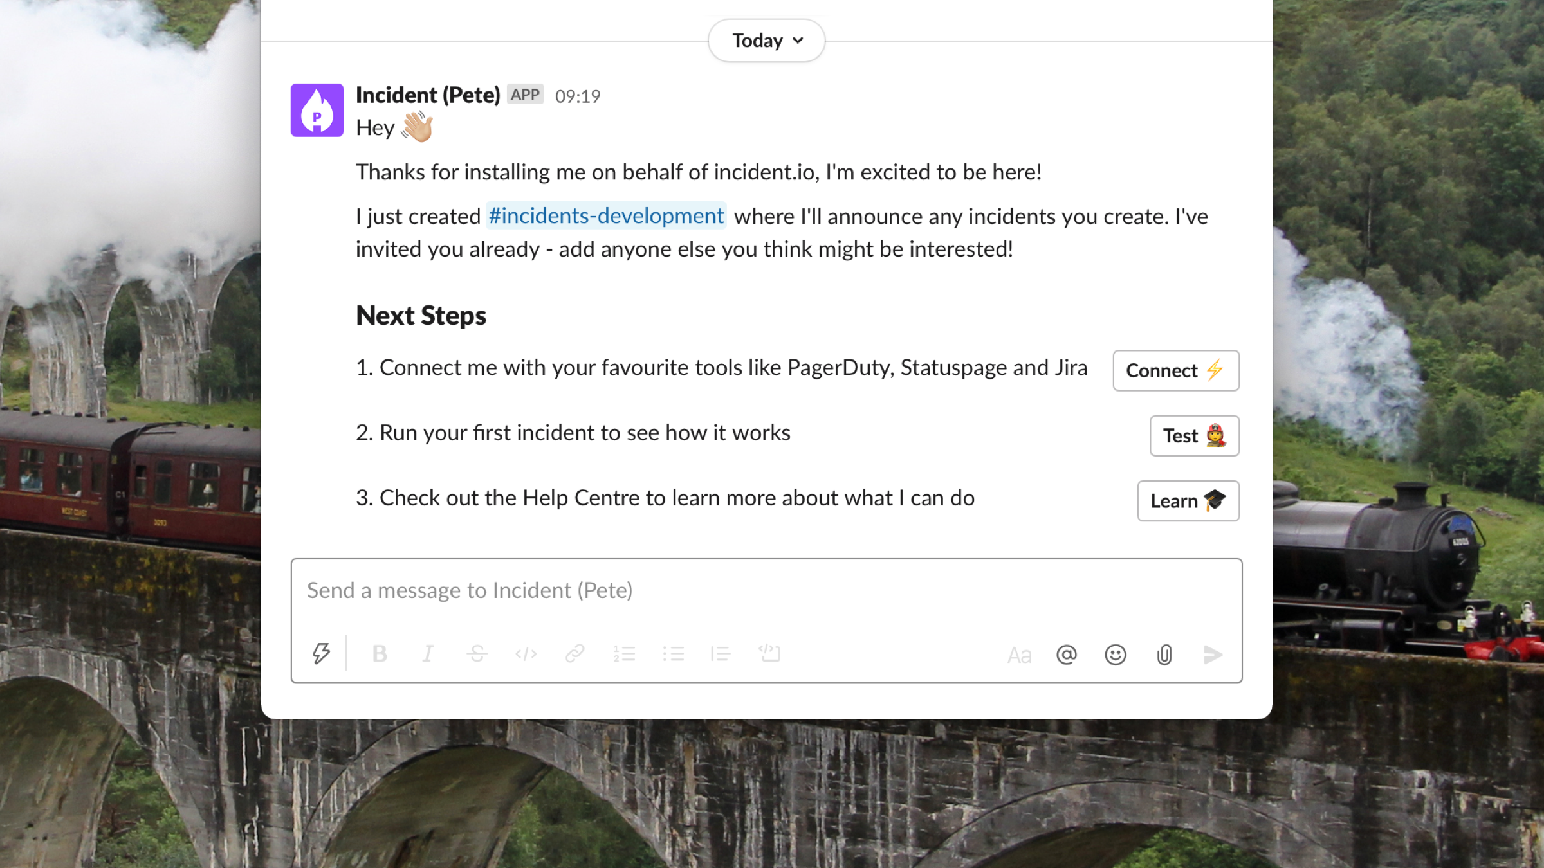Click the APP badge next to Incident (Pete)
This screenshot has height=868, width=1544.
coord(525,95)
